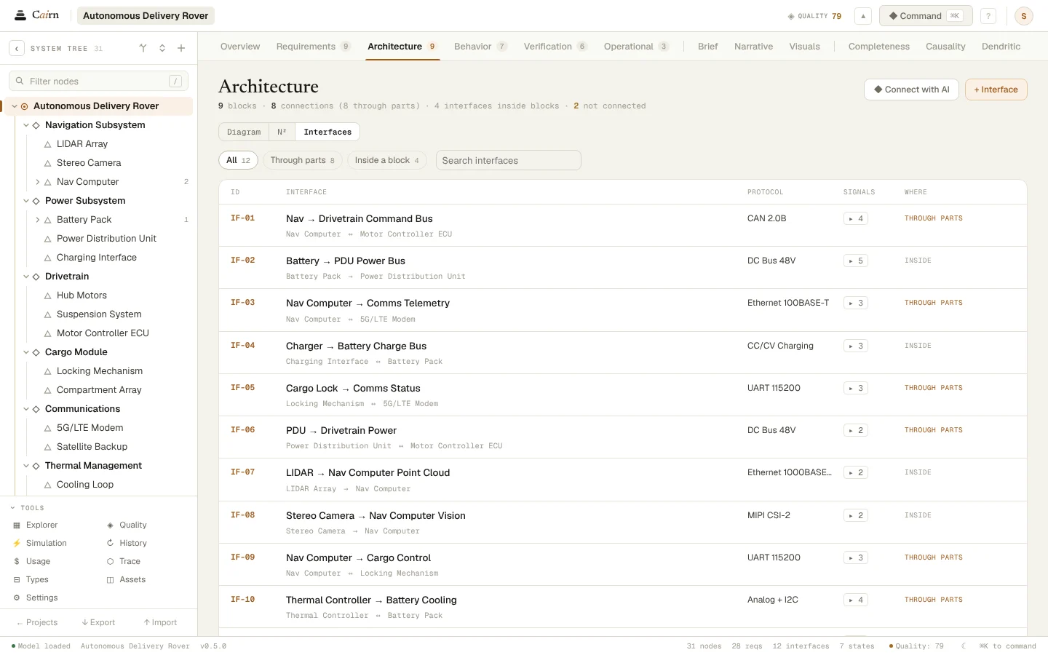
Task: Click the Quality 79 score indicator
Action: click(x=814, y=16)
